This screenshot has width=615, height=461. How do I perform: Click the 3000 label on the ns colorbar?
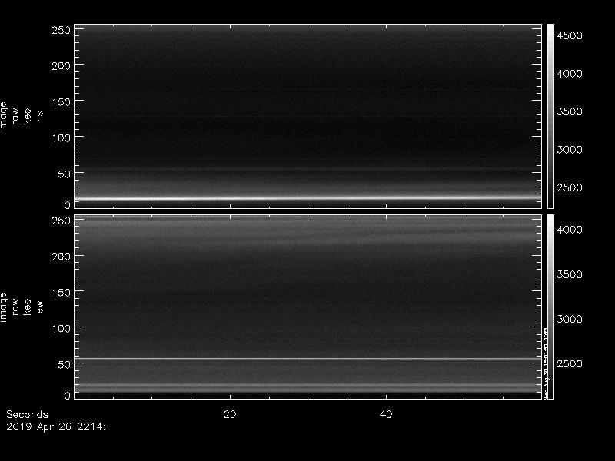570,150
